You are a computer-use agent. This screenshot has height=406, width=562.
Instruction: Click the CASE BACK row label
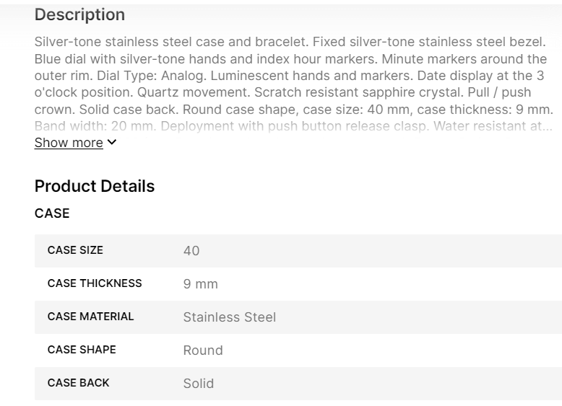point(78,383)
